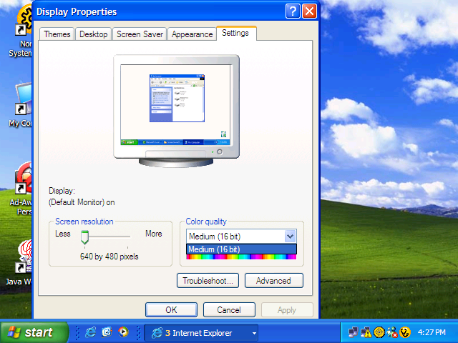This screenshot has width=458, height=343.
Task: Cancel the Display Properties dialog
Action: (229, 309)
